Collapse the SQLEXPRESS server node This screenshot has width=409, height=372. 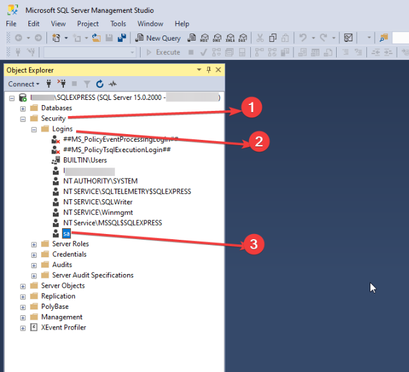pos(12,98)
